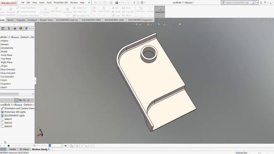
Task: Open the Options gear dropdown arrow
Action: pyautogui.click(x=145, y=3)
